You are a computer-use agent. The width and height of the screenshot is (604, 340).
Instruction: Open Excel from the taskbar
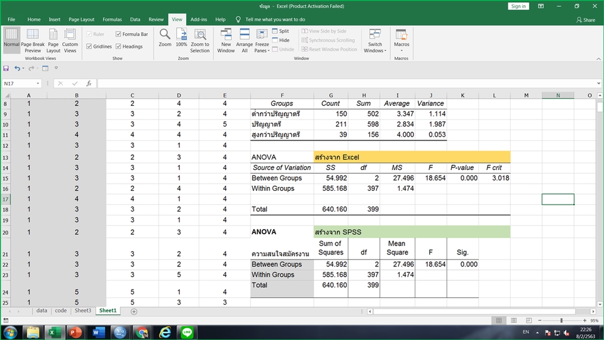pyautogui.click(x=55, y=332)
